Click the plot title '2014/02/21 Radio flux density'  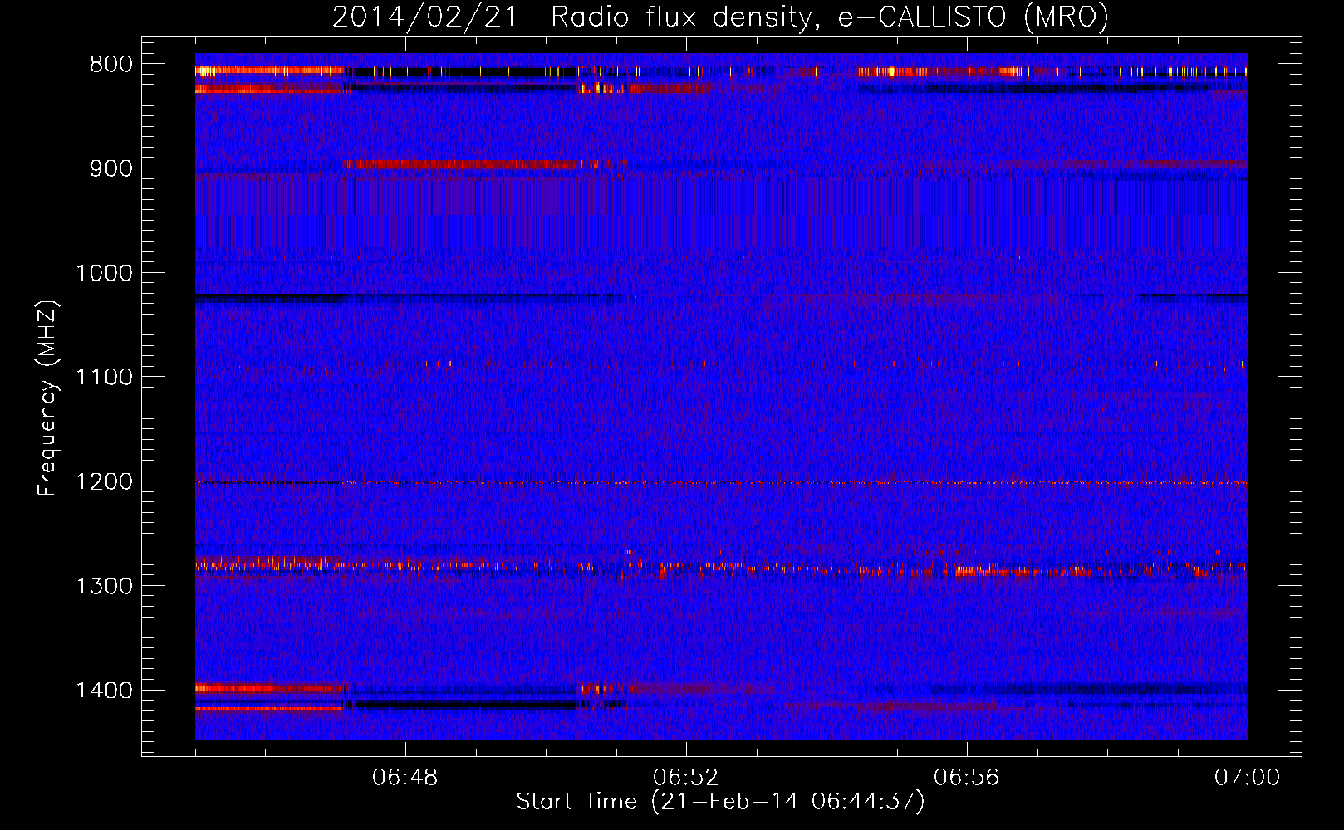pyautogui.click(x=572, y=17)
